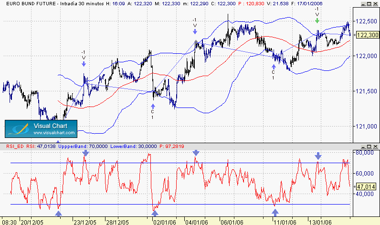The width and height of the screenshot is (380, 225).
Task: Click the 122,500 price axis label
Action: 367,21
